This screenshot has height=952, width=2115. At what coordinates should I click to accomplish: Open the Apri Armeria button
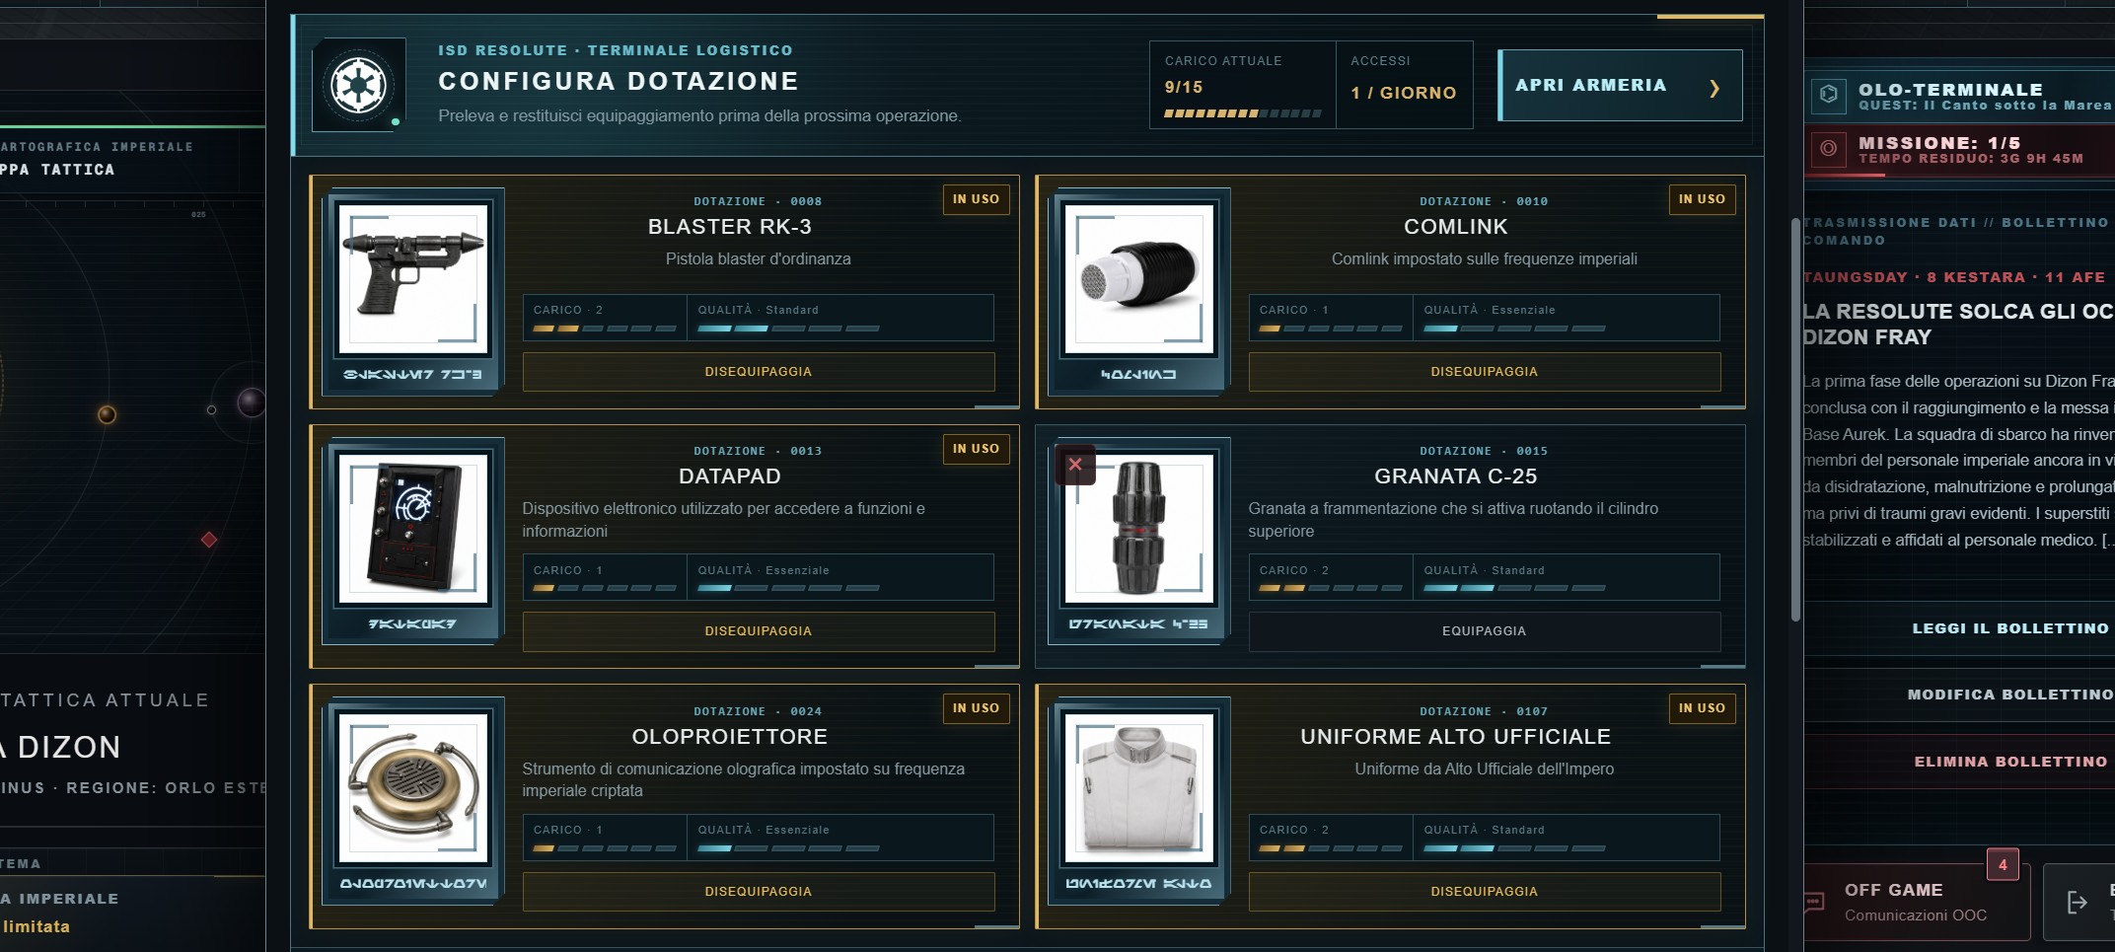click(x=1620, y=86)
